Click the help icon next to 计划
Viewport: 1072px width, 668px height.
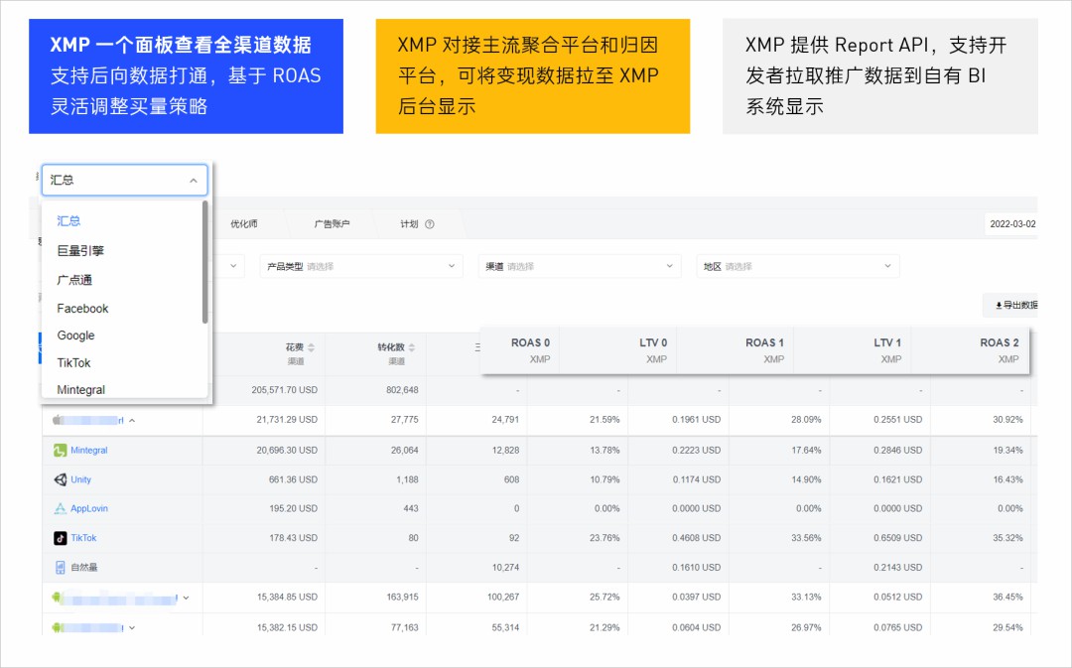pyautogui.click(x=430, y=224)
